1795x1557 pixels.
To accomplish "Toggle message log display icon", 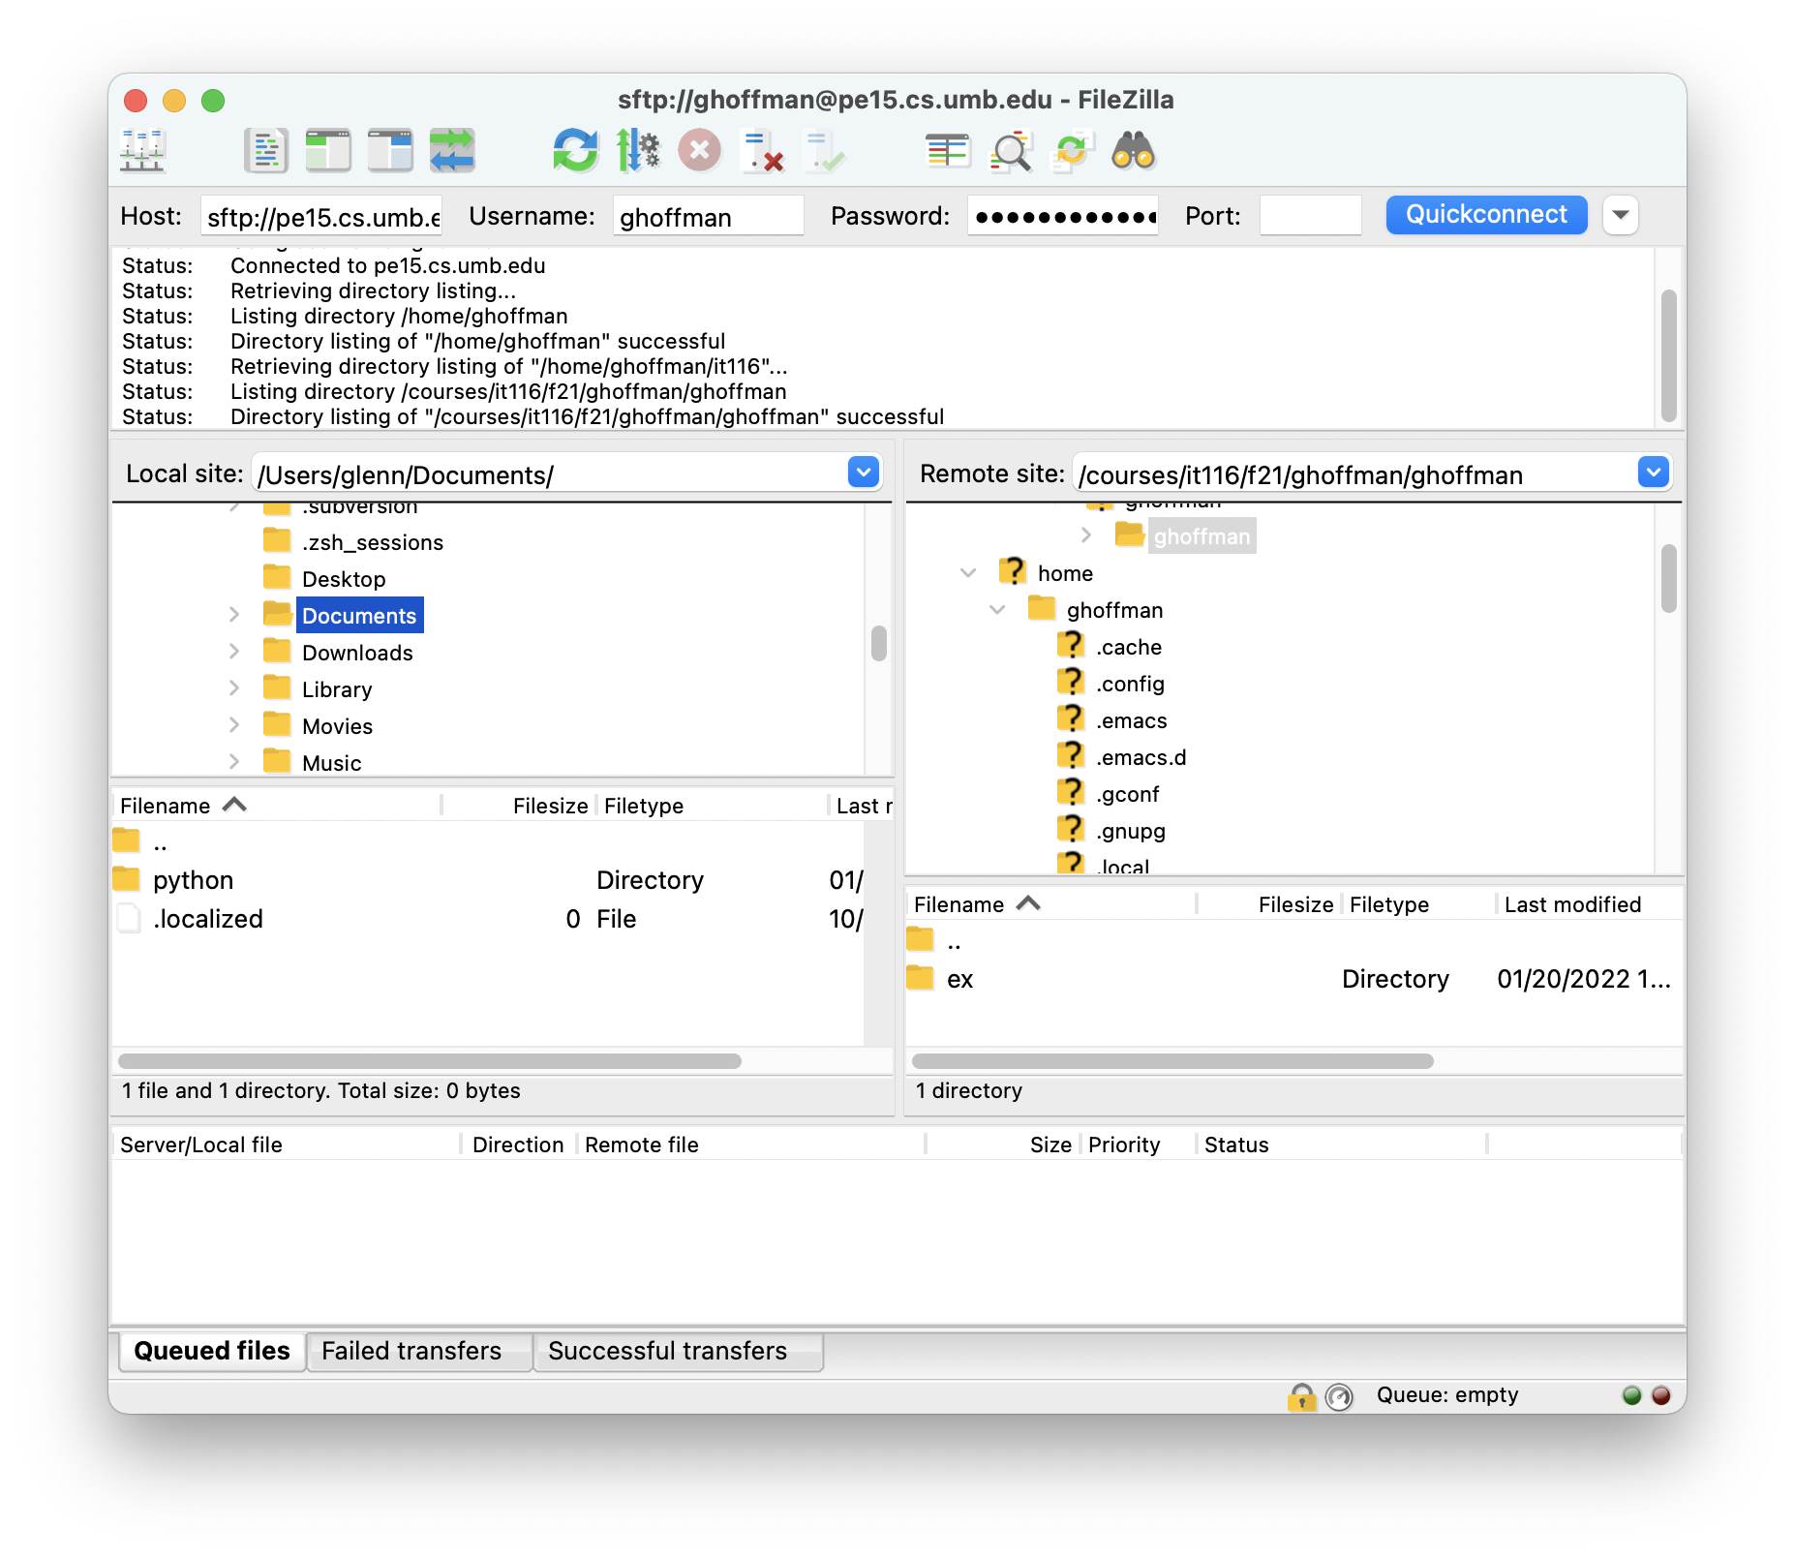I will (x=265, y=152).
